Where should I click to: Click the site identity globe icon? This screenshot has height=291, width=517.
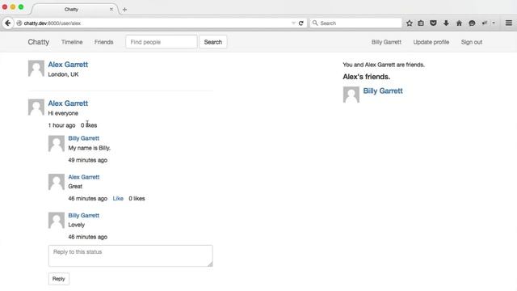19,23
